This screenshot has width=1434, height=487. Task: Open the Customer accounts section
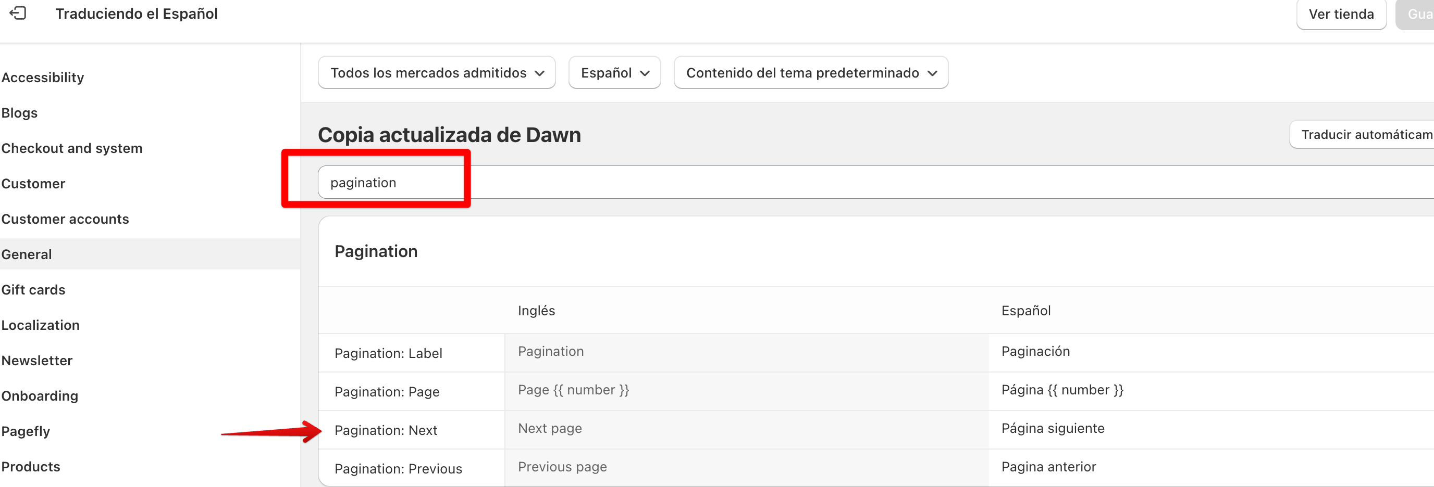65,219
